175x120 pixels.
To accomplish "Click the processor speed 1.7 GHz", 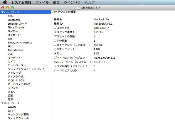I will [99, 32].
